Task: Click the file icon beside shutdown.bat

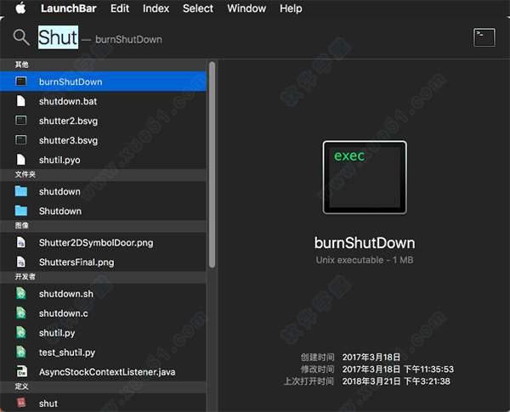Action: pyautogui.click(x=21, y=101)
